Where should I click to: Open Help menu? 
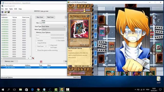coord(20,9)
